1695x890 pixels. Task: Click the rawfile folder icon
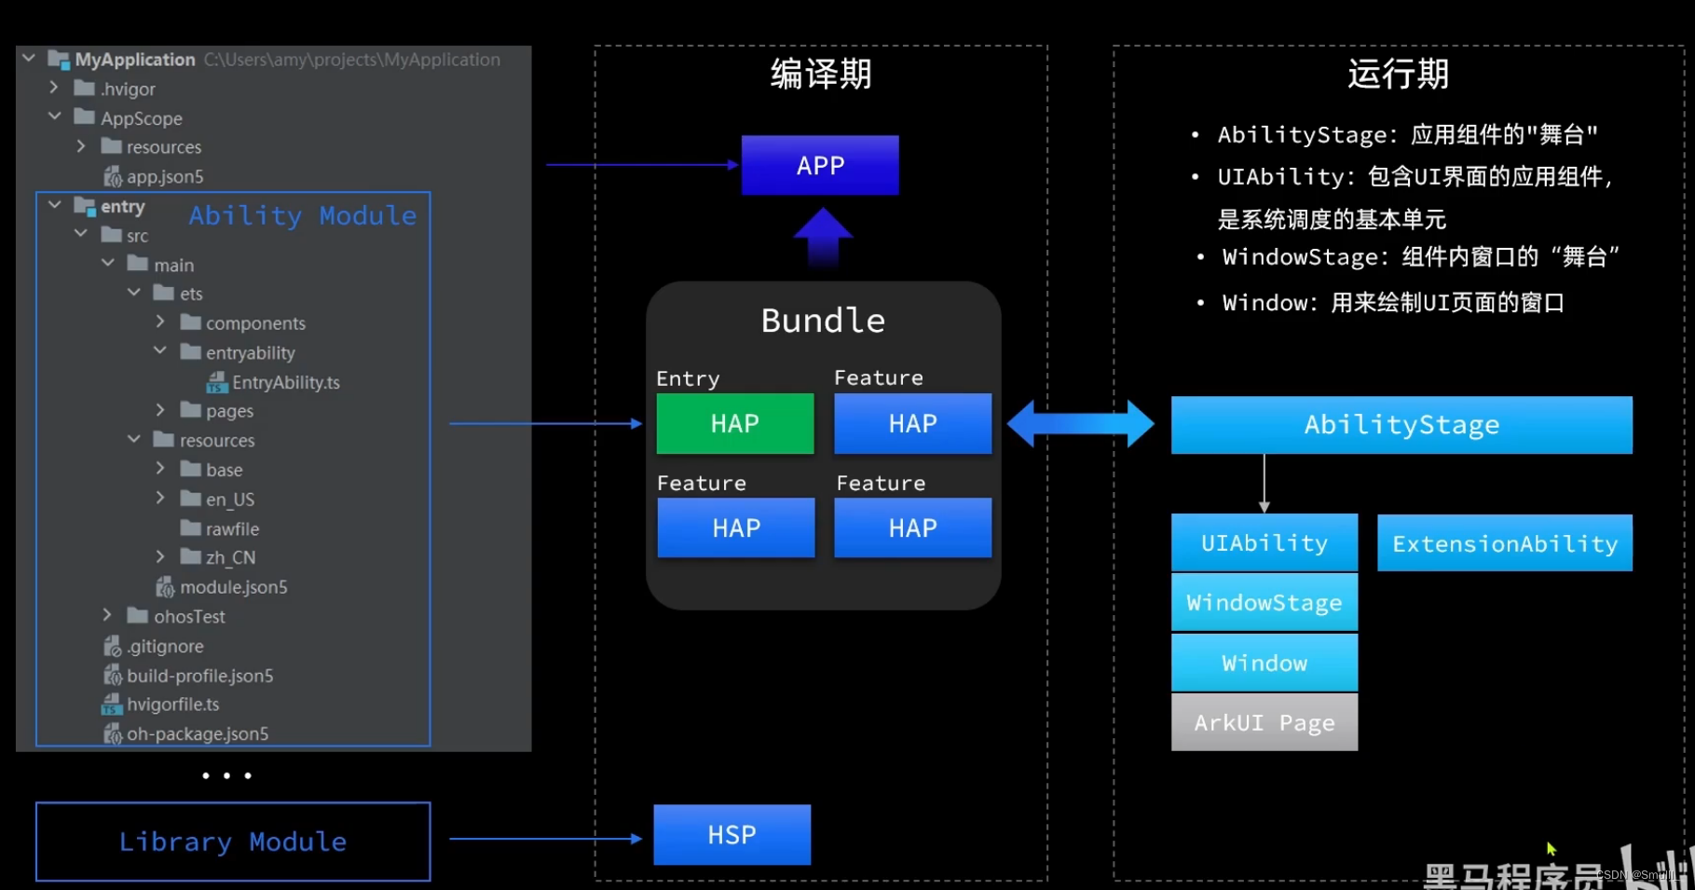[191, 528]
